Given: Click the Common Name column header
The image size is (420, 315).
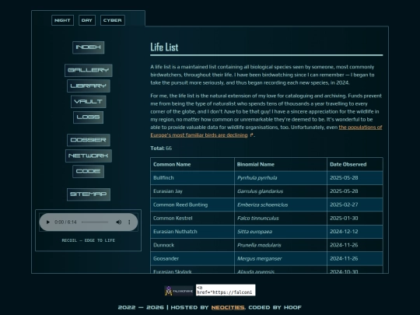Looking at the screenshot, I should click(x=192, y=164).
